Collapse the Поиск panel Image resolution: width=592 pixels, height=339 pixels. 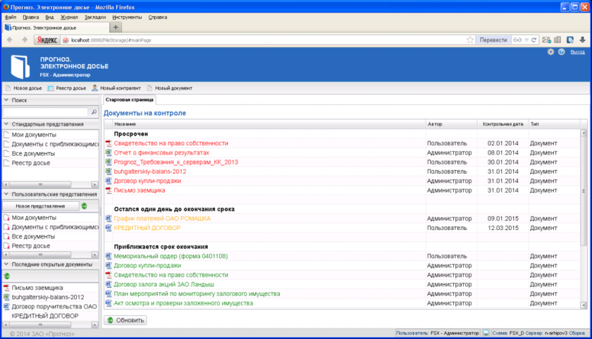[6, 101]
